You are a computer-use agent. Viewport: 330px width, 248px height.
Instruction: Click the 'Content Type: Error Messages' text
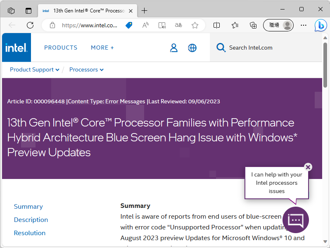[107, 101]
